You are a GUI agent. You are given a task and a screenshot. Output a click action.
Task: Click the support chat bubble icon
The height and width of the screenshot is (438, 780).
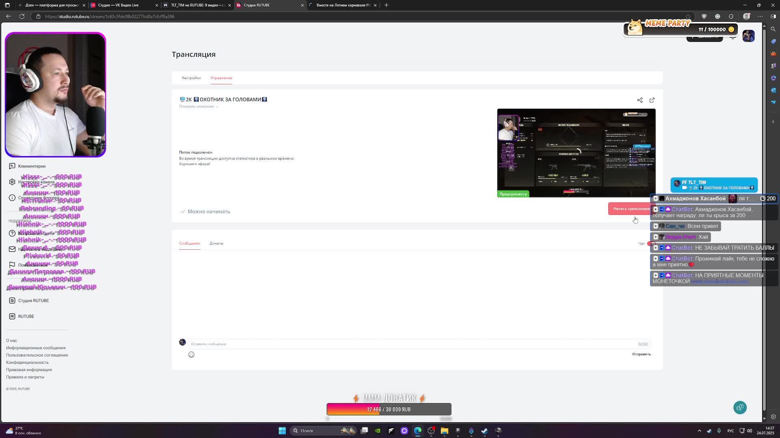(x=740, y=408)
